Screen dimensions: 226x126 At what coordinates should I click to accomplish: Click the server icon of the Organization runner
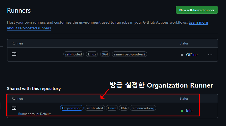(14, 108)
